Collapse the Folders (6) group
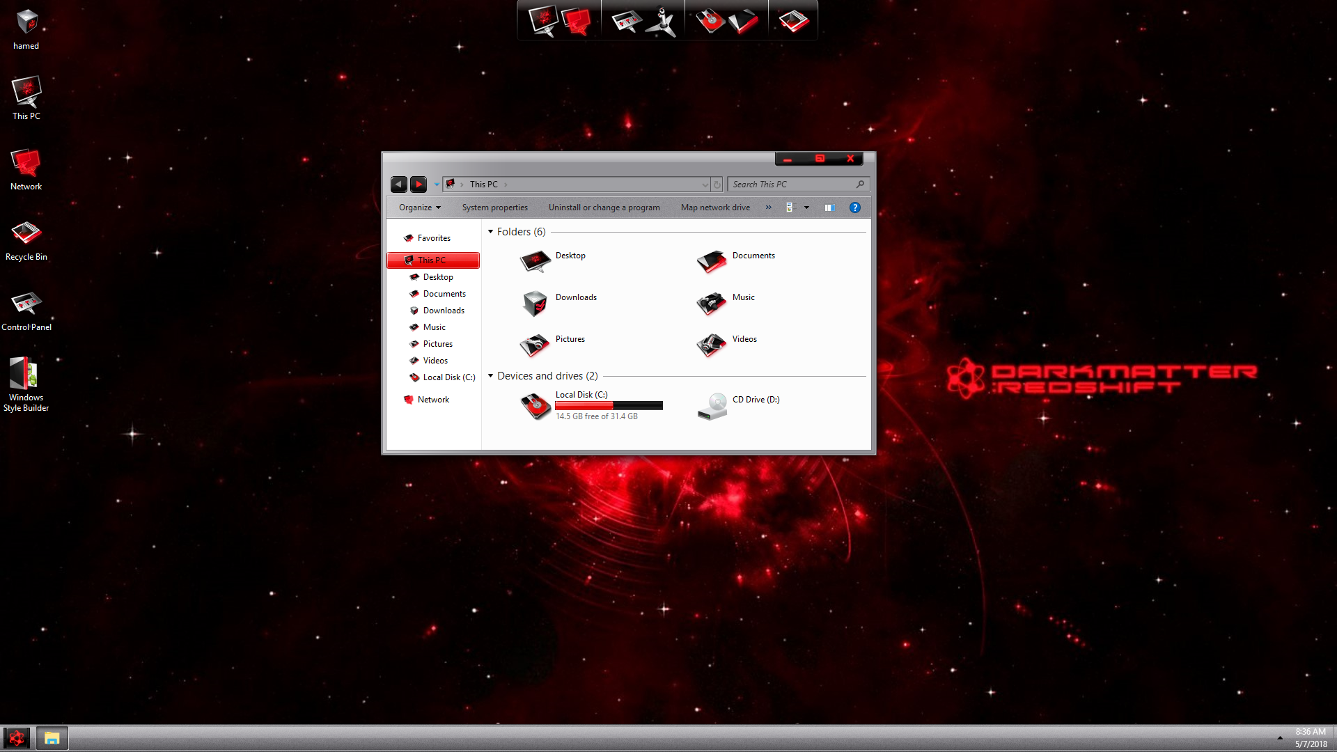The image size is (1337, 752). pyautogui.click(x=490, y=232)
